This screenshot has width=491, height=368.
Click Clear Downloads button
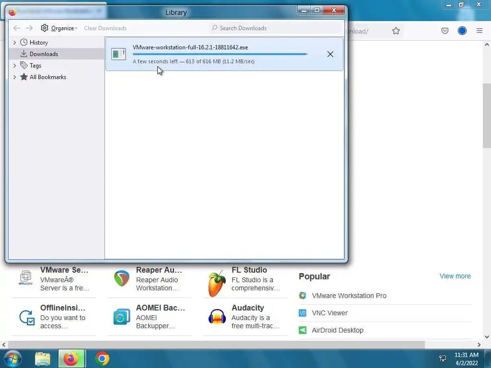[x=105, y=28]
